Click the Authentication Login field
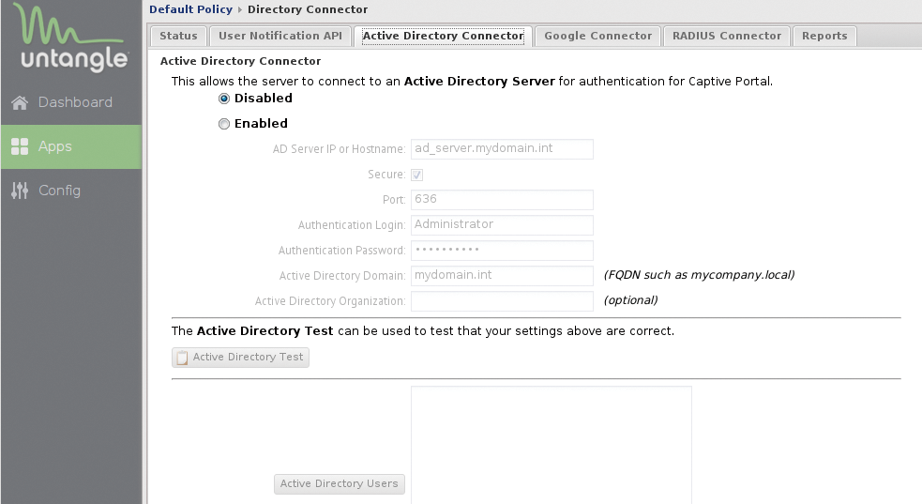922x504 pixels. (x=502, y=224)
